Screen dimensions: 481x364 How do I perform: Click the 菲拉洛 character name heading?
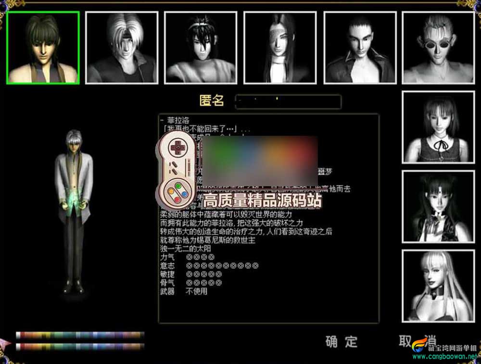tap(178, 120)
